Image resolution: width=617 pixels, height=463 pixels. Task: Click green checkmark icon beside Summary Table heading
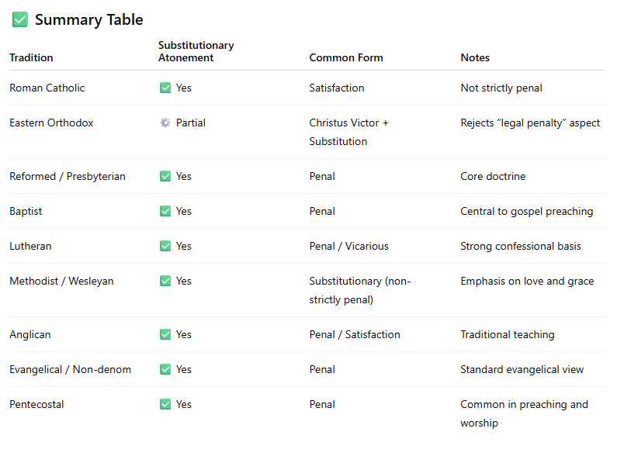20,20
